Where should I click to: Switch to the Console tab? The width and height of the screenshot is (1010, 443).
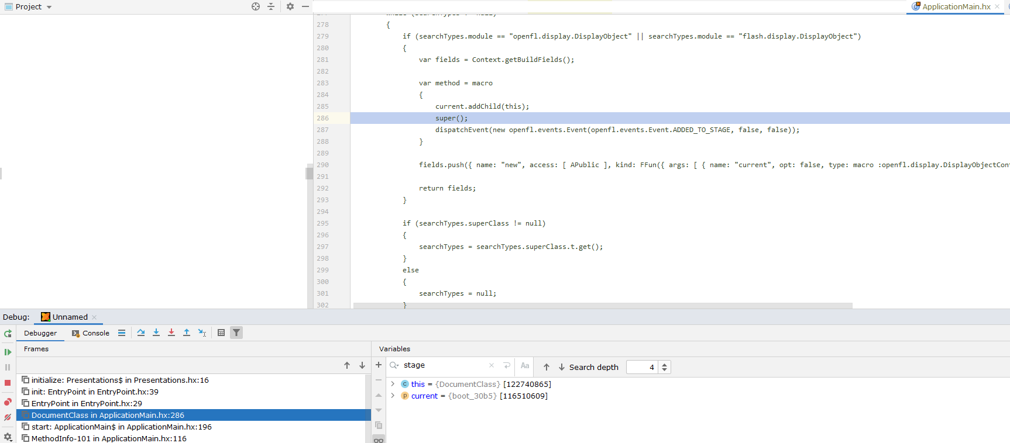coord(91,333)
